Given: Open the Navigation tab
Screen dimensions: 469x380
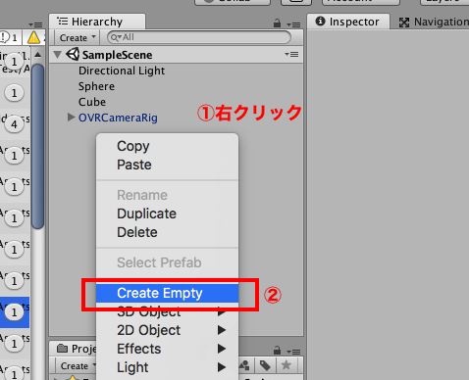Looking at the screenshot, I should tap(433, 22).
